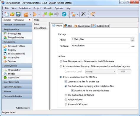140x116 pixels.
Task: Collapse the Deployment section
Action: coord(17,66)
